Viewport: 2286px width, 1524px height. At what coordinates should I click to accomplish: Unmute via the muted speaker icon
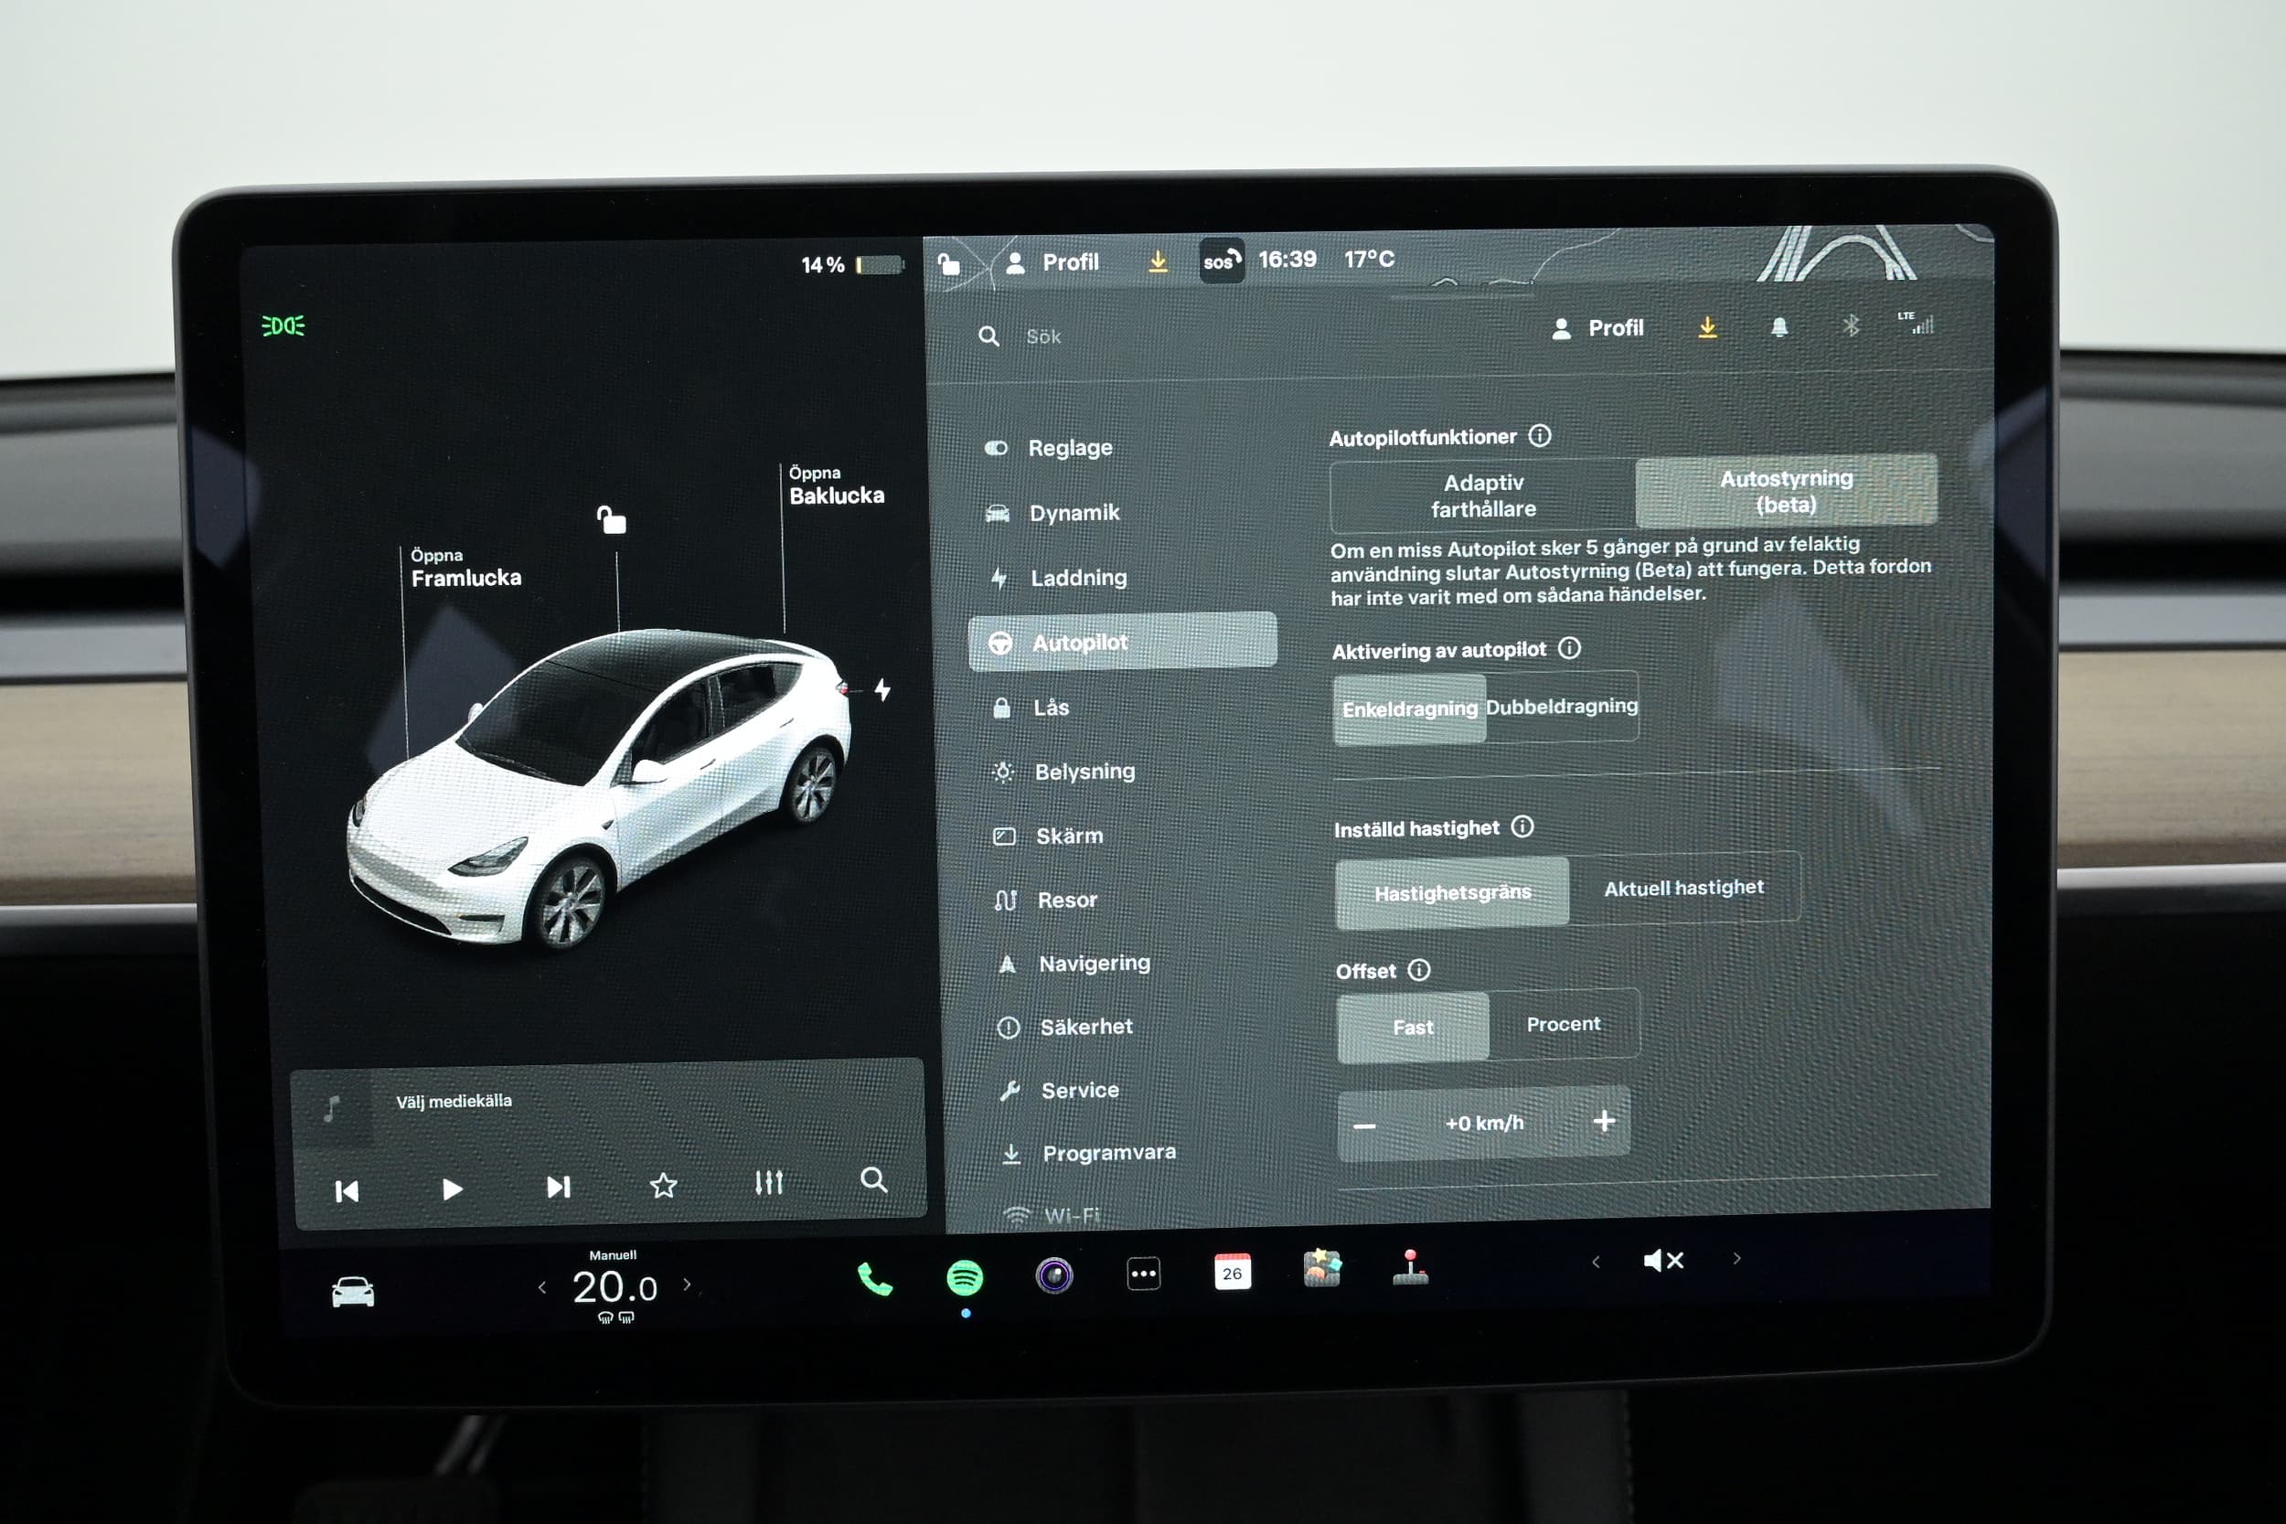[1663, 1261]
